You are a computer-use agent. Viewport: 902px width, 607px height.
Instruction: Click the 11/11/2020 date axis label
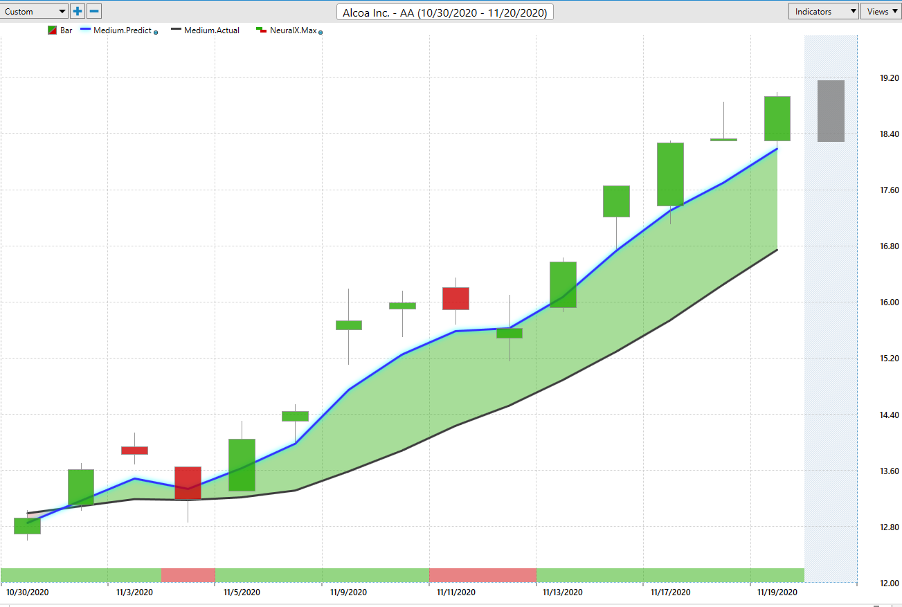point(456,592)
